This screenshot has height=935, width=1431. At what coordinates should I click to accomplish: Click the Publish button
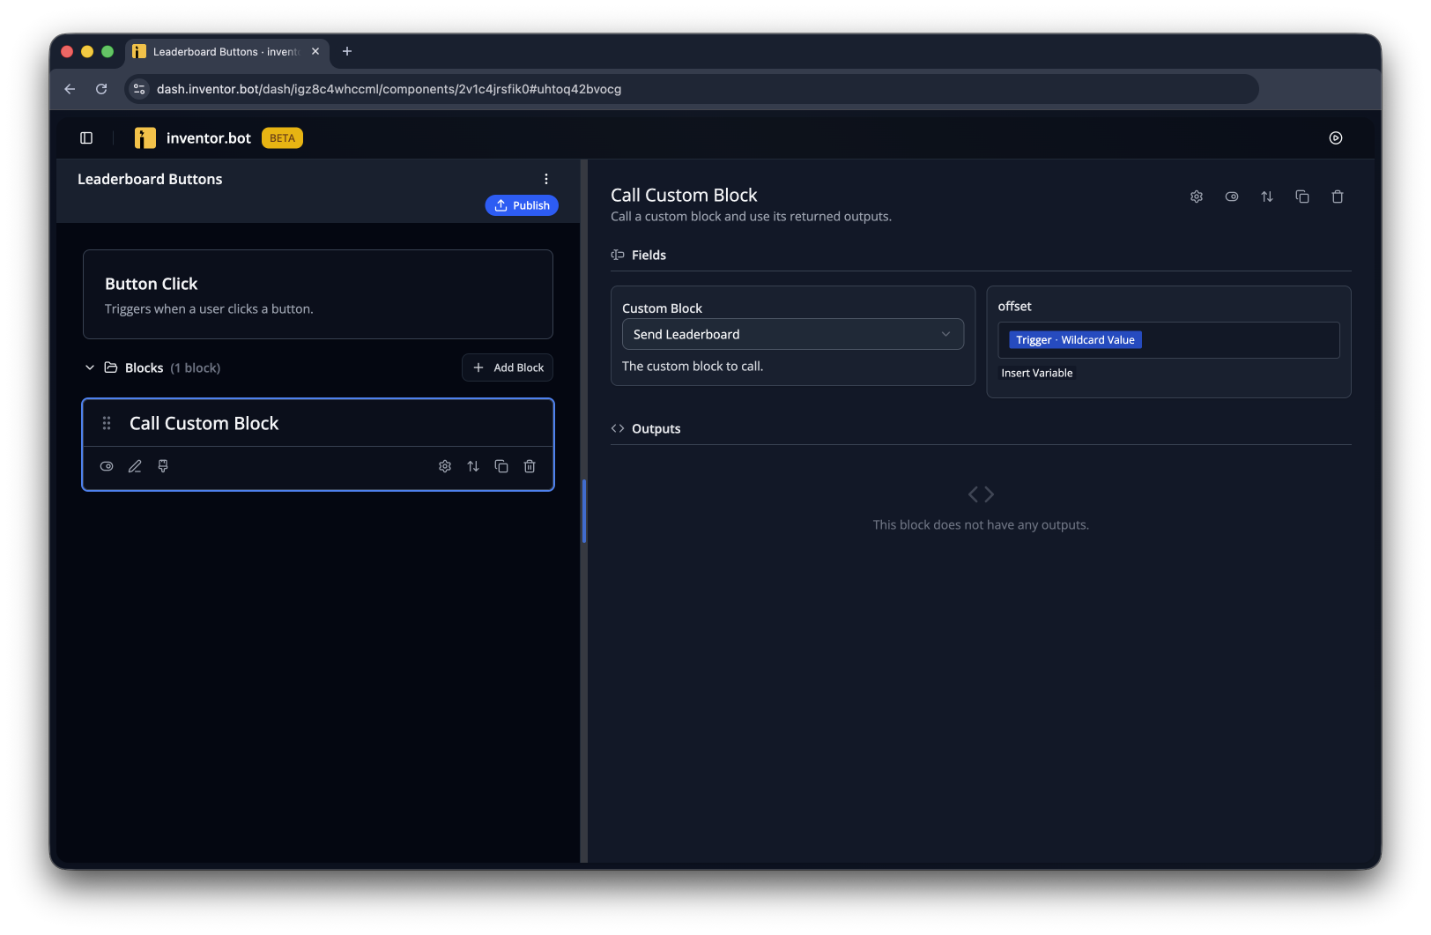click(x=522, y=205)
